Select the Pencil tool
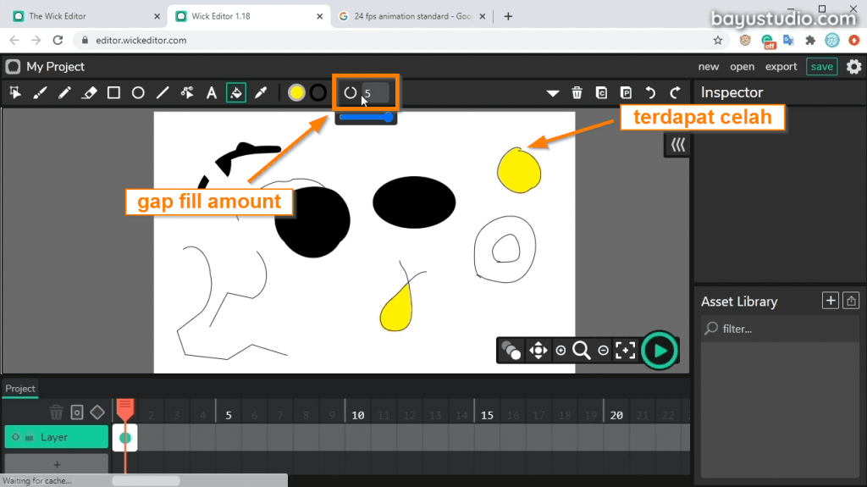The image size is (867, 487). point(64,92)
